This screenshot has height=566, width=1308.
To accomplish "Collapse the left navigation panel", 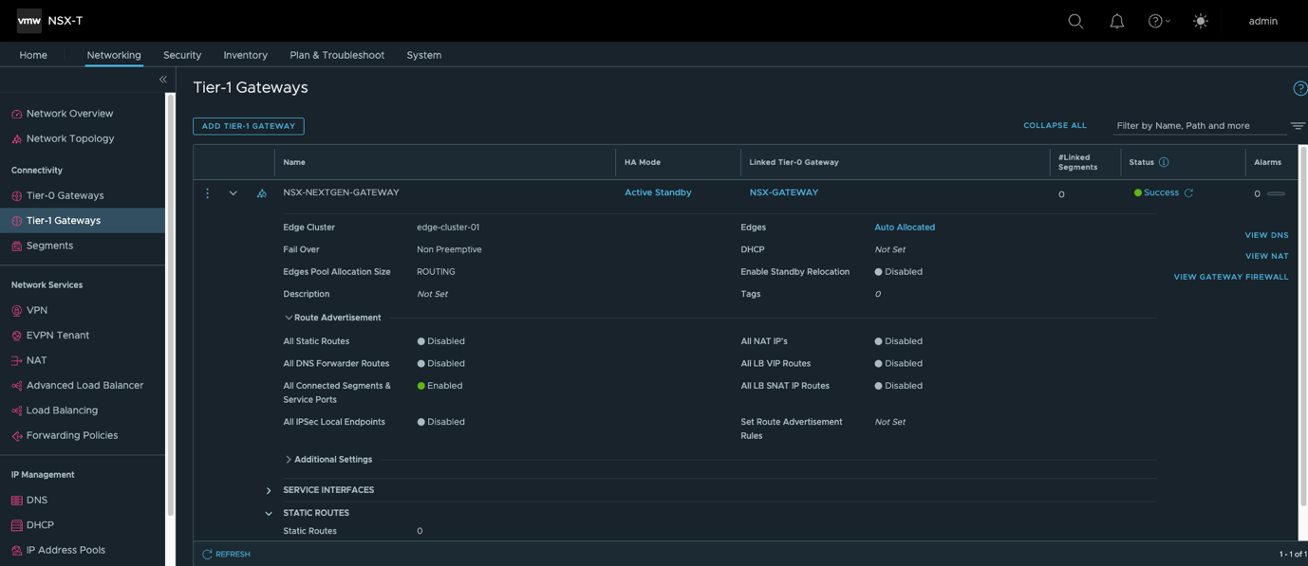I will click(x=163, y=80).
